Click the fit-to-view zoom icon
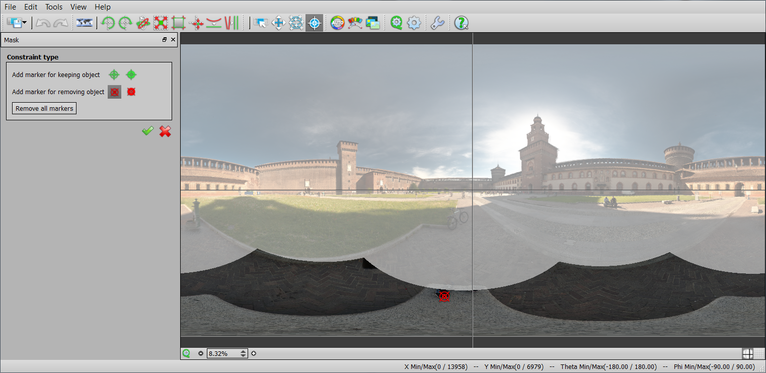This screenshot has height=373, width=766. (186, 353)
